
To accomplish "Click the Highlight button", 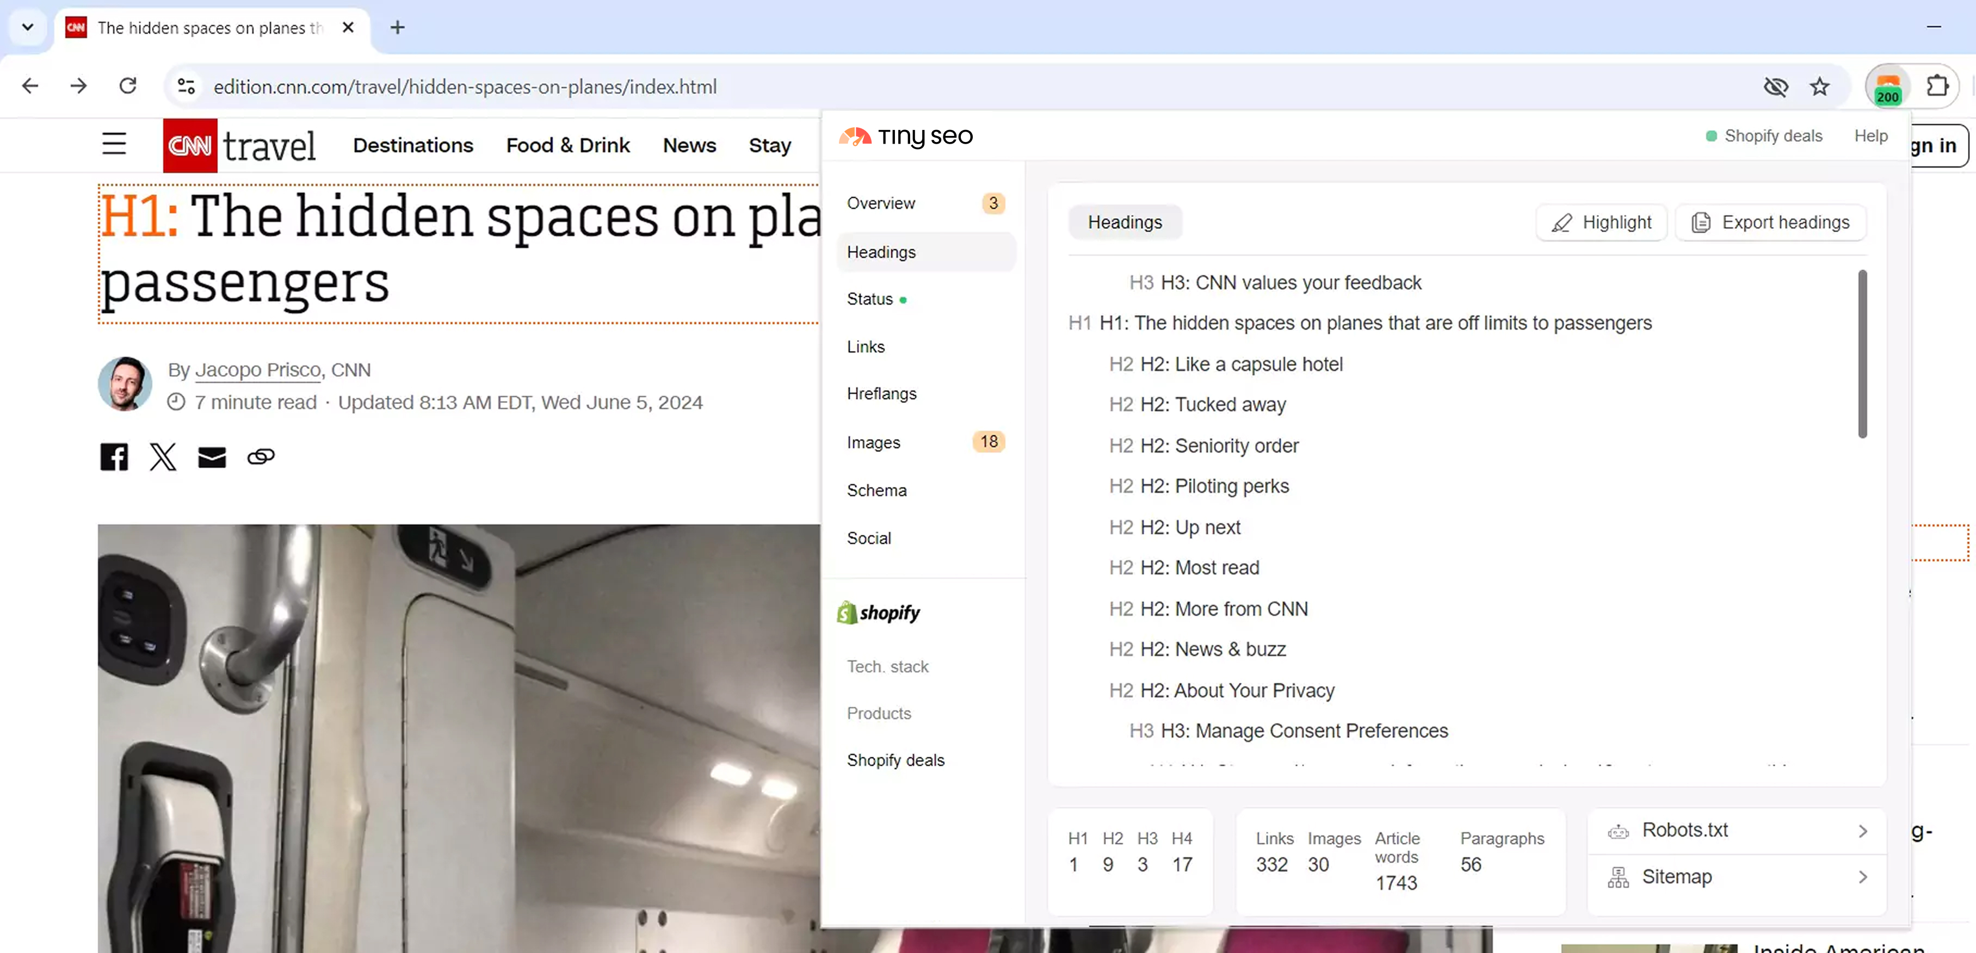I will 1601,222.
